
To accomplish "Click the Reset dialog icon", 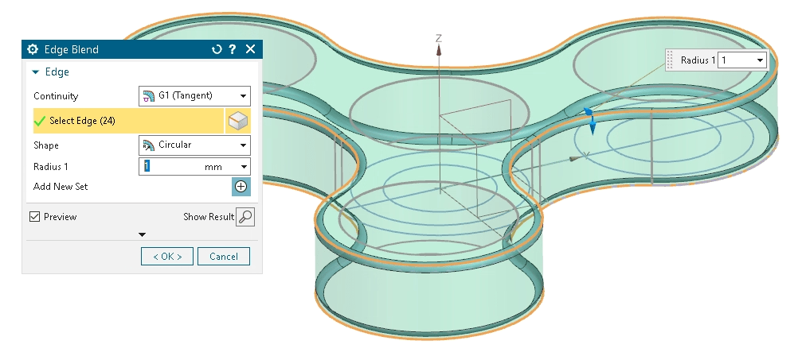I will pyautogui.click(x=217, y=49).
